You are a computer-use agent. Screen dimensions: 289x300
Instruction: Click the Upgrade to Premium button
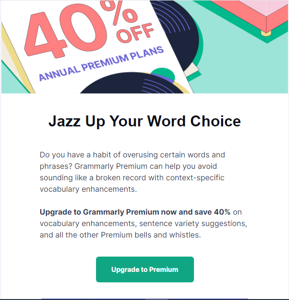(x=145, y=269)
